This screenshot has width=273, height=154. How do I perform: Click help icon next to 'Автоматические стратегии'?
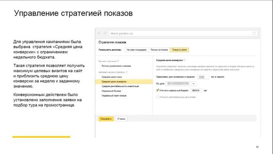[127, 72]
